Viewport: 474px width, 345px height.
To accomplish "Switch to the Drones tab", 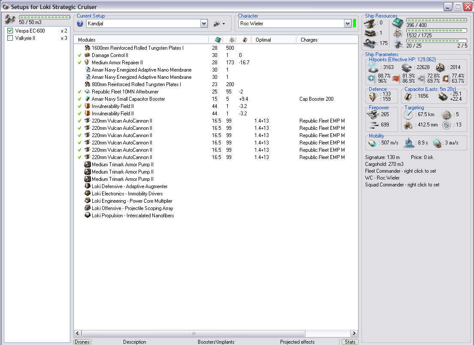I will [x=82, y=342].
